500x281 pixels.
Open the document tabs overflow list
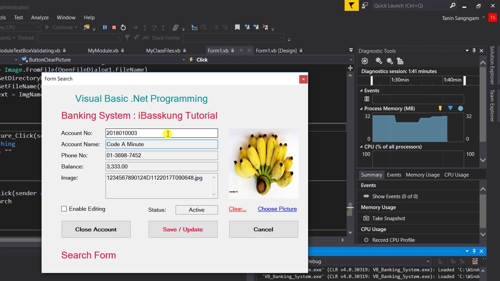tap(351, 50)
